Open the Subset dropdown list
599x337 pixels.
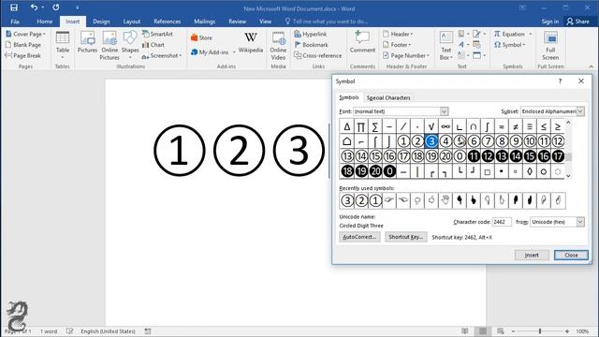click(x=580, y=111)
